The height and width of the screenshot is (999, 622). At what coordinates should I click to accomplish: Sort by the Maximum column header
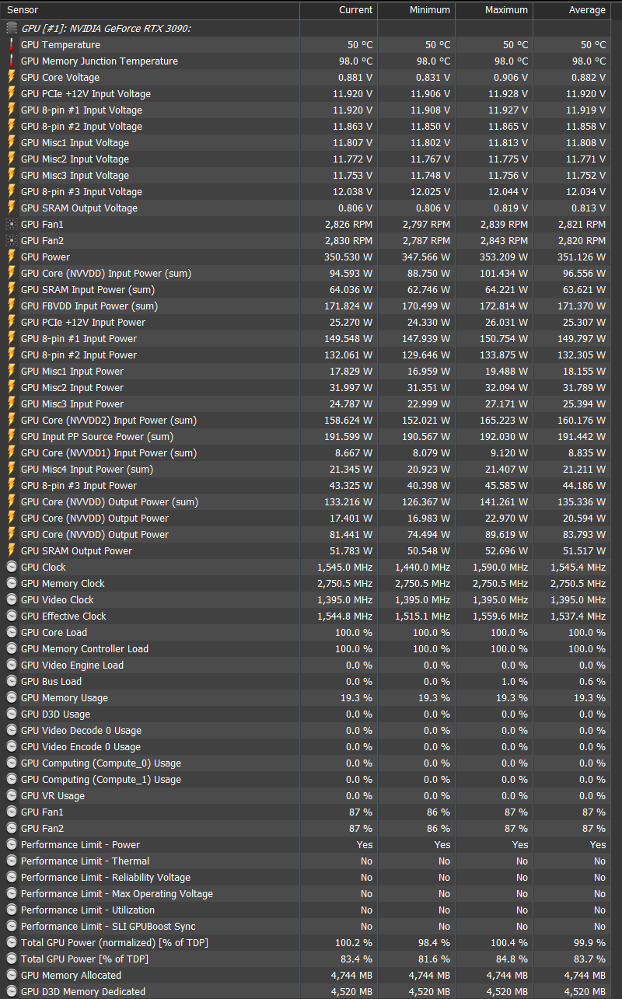(x=494, y=10)
